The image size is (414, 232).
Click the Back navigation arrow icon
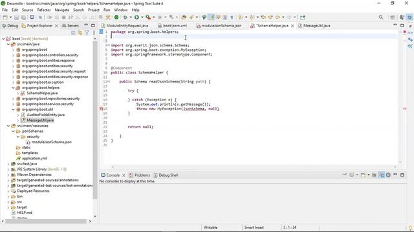pyautogui.click(x=278, y=17)
